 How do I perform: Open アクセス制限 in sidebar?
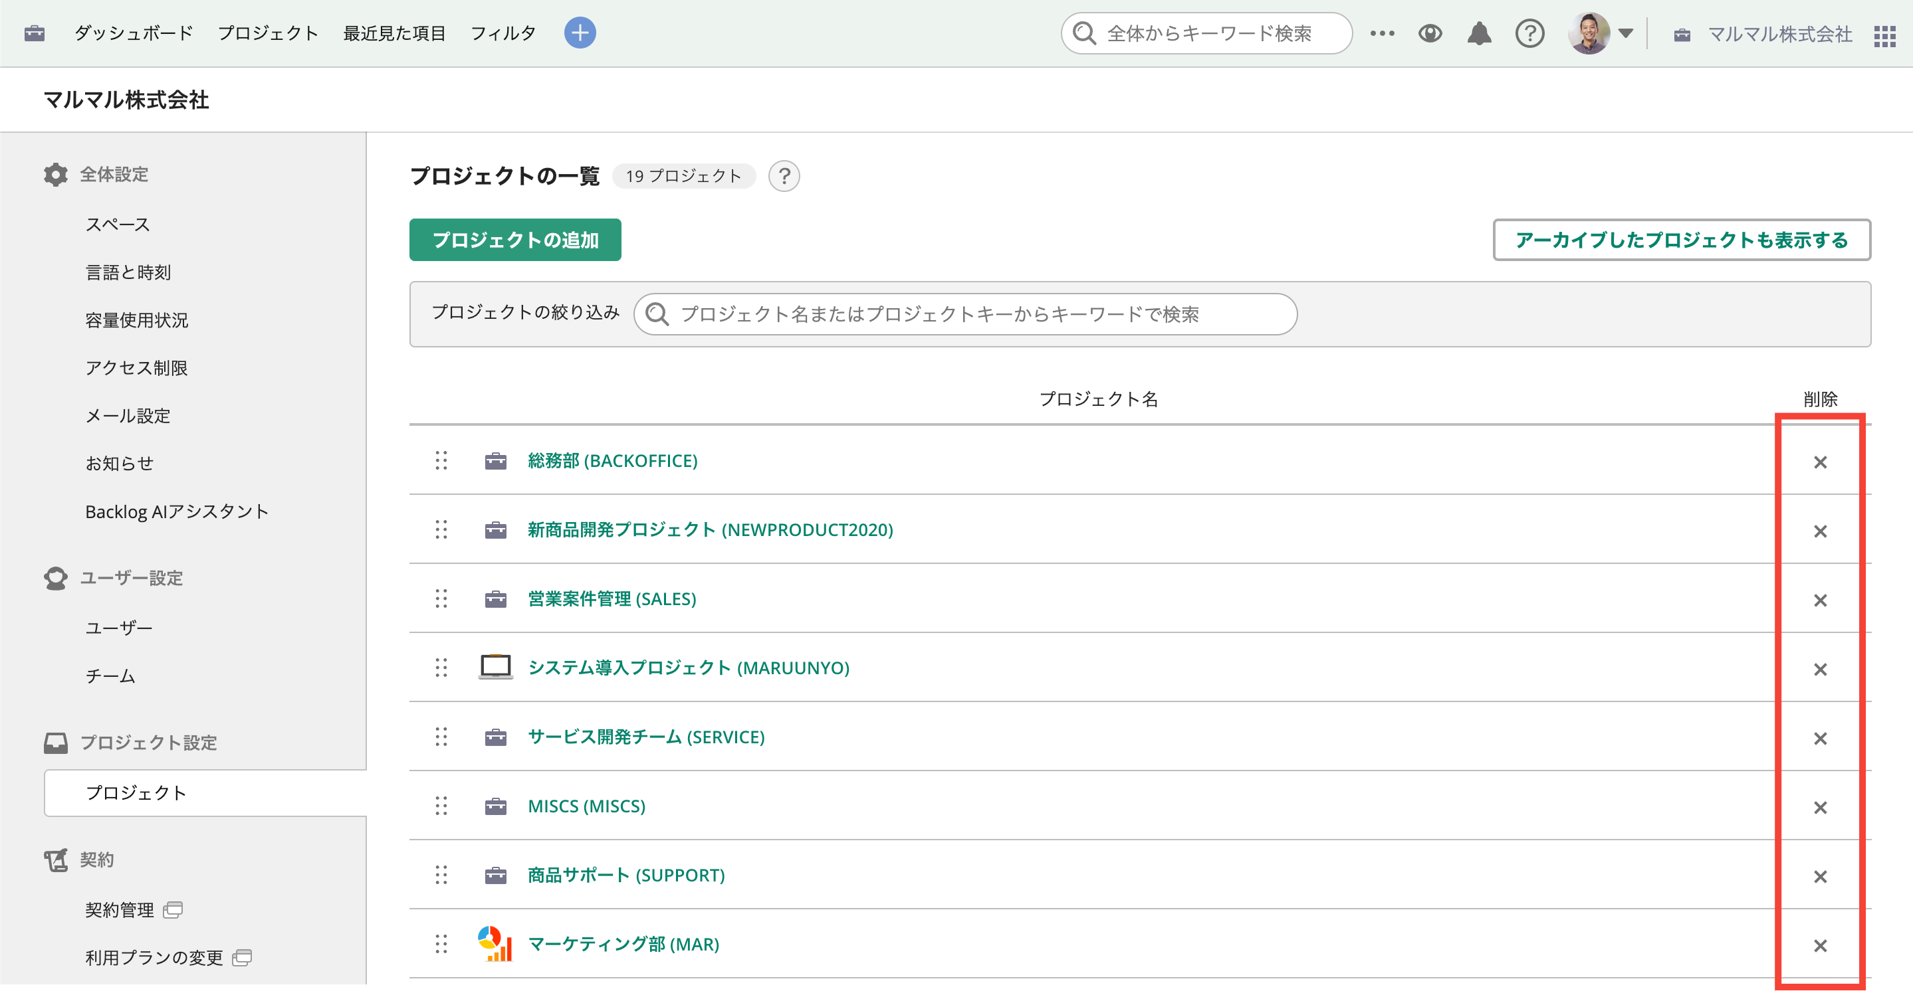point(136,367)
